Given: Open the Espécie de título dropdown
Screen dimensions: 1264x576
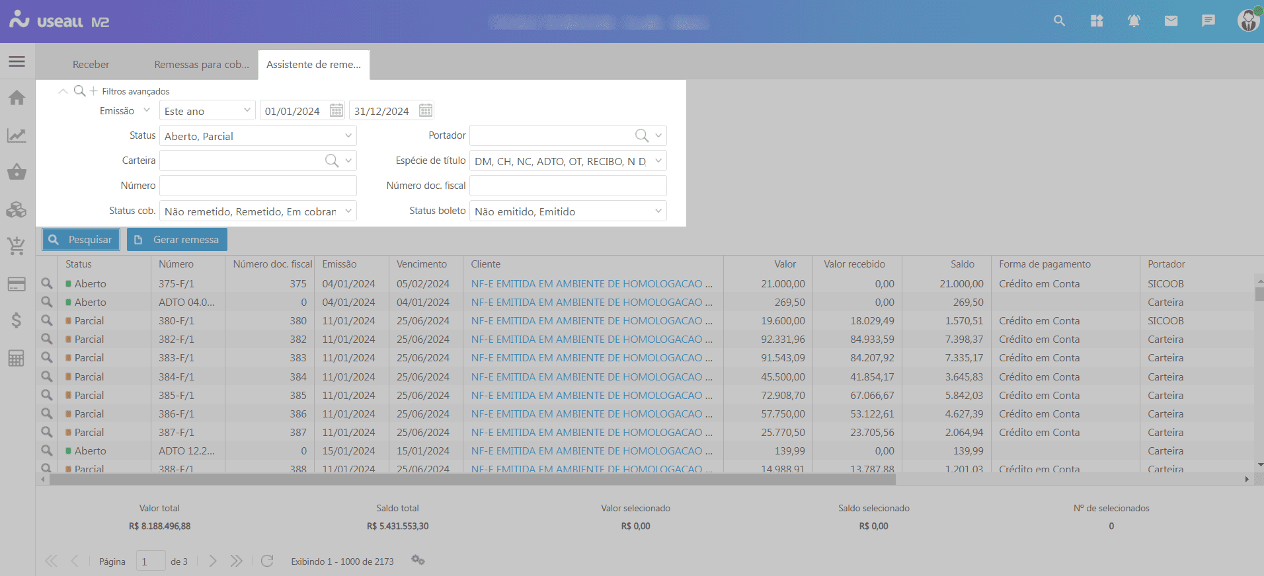Looking at the screenshot, I should pyautogui.click(x=658, y=161).
